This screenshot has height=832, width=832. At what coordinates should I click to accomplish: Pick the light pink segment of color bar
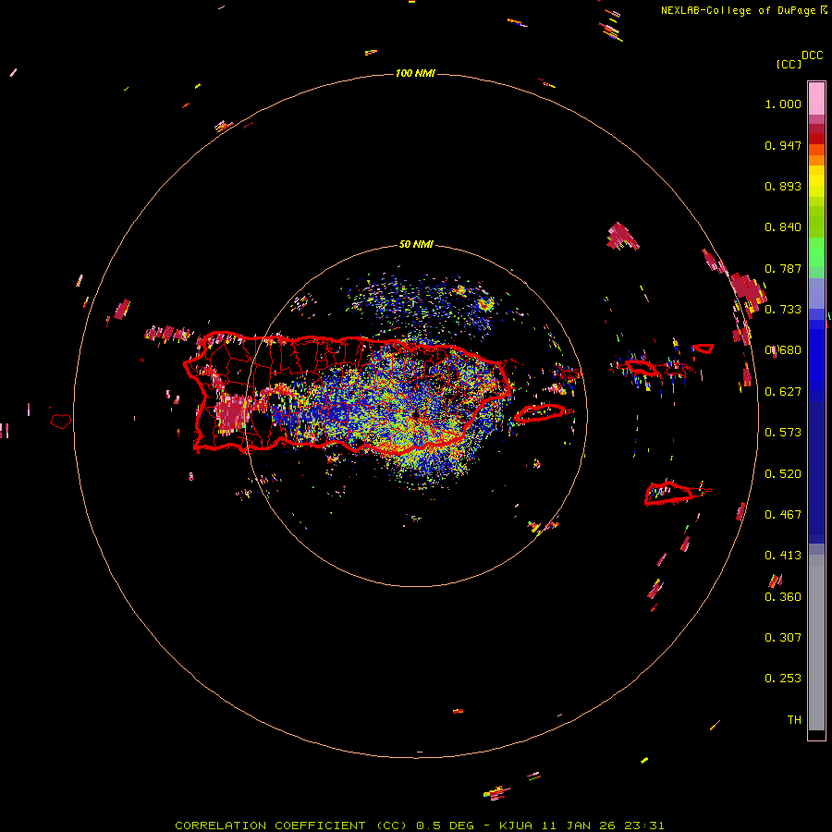click(816, 99)
